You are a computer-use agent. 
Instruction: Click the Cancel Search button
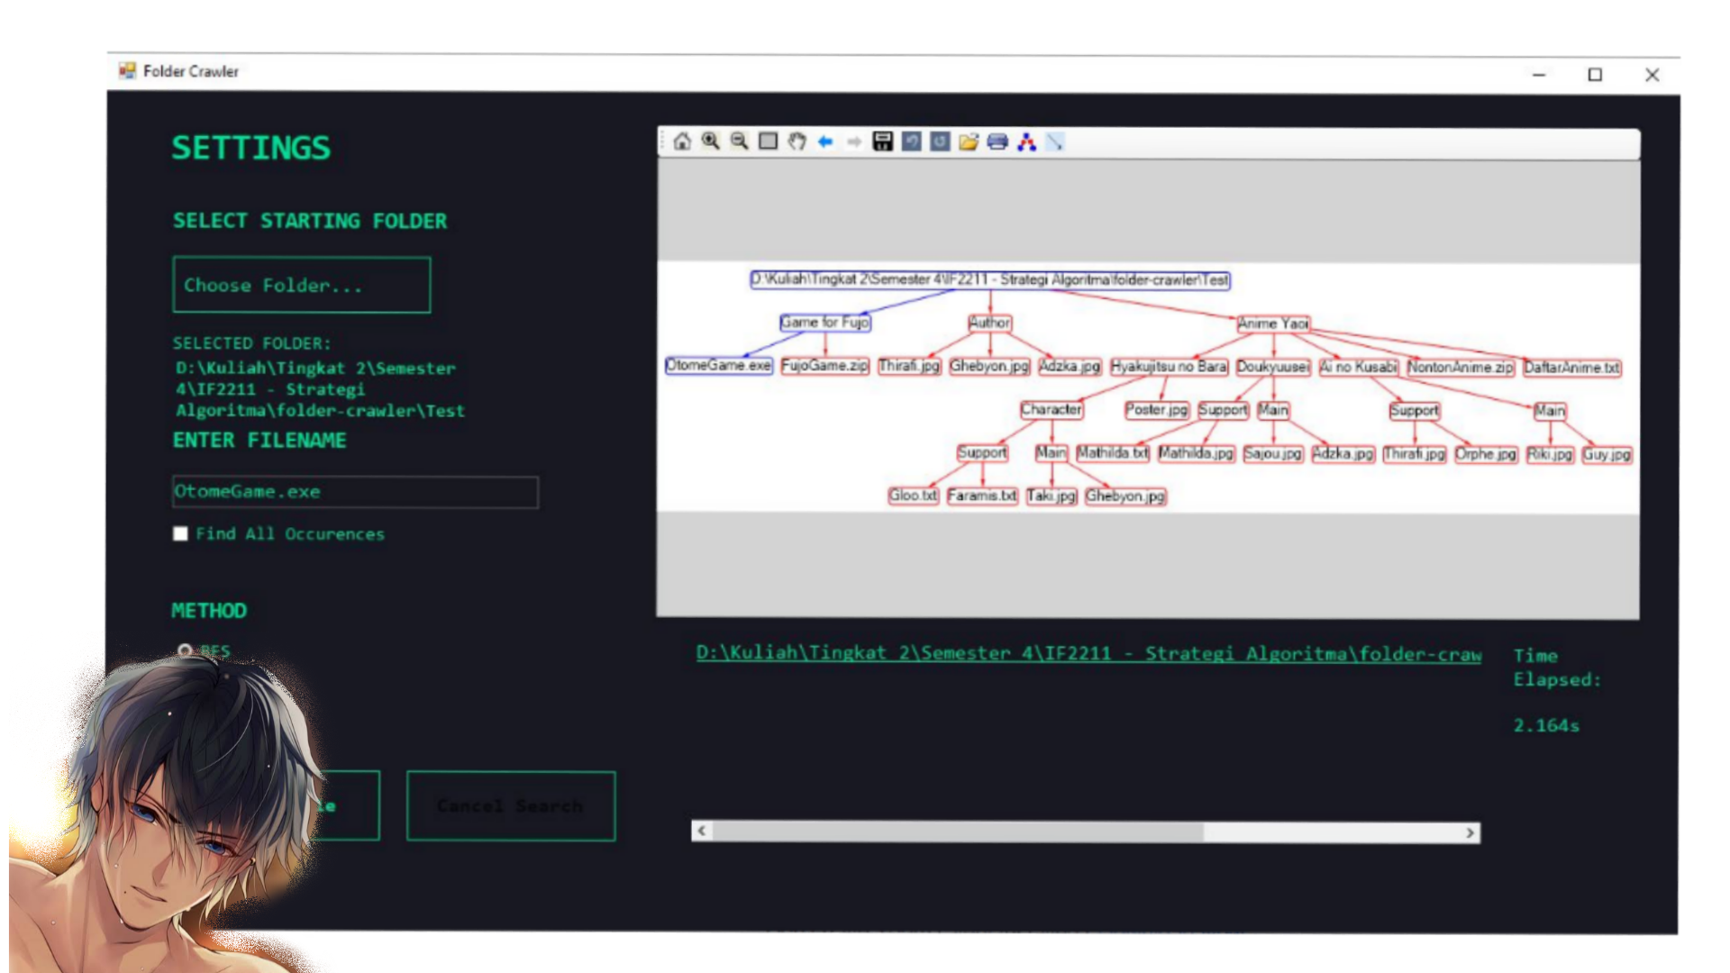(x=511, y=806)
